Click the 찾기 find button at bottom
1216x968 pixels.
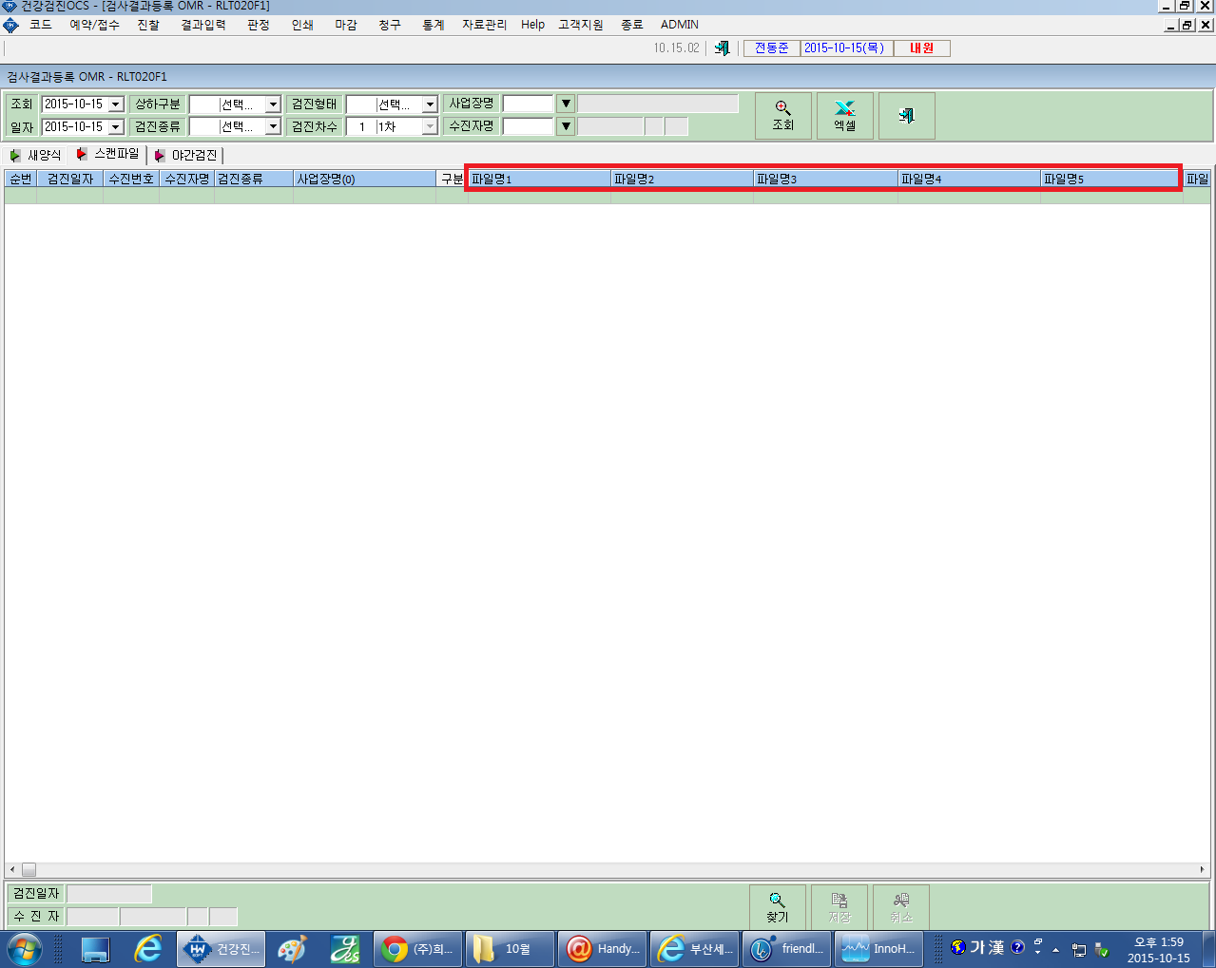778,908
